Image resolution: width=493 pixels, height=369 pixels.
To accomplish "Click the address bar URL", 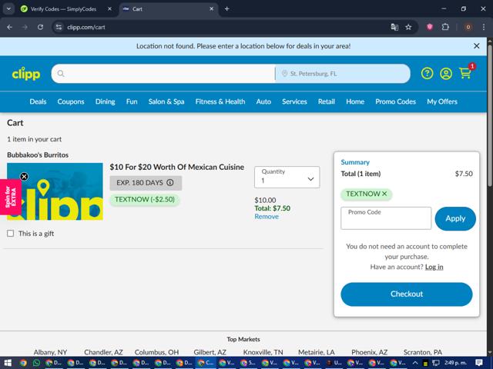I will [x=86, y=28].
